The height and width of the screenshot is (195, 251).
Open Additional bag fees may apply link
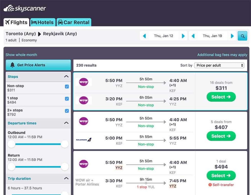click(x=222, y=55)
